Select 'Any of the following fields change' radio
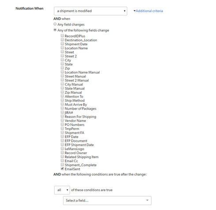Viewport: 216px width, 210px height. [55, 30]
